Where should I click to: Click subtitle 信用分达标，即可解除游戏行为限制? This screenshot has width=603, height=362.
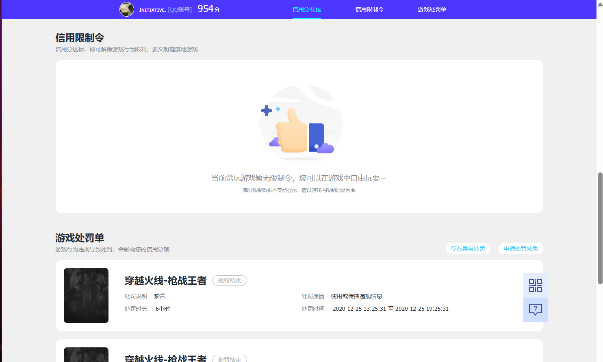pos(101,49)
